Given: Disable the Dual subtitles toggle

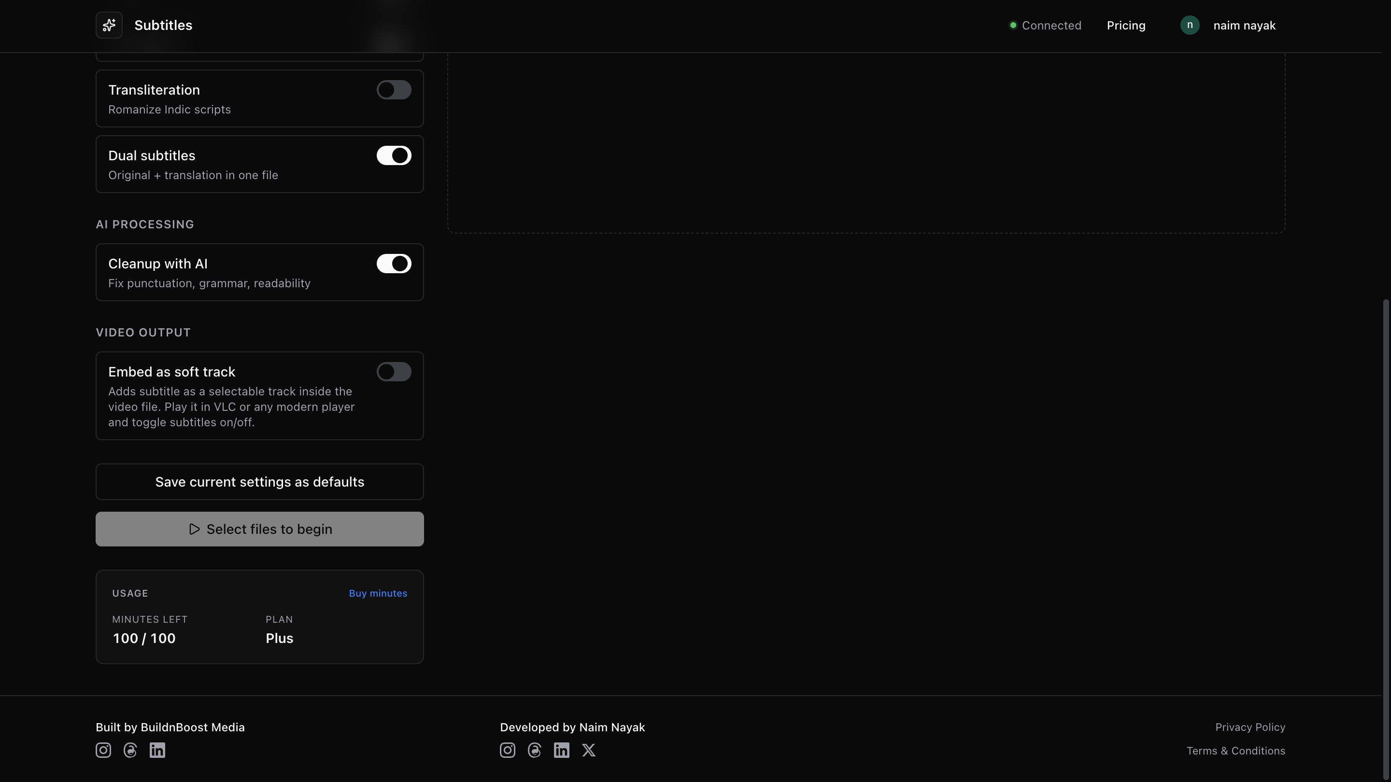Looking at the screenshot, I should pyautogui.click(x=394, y=155).
